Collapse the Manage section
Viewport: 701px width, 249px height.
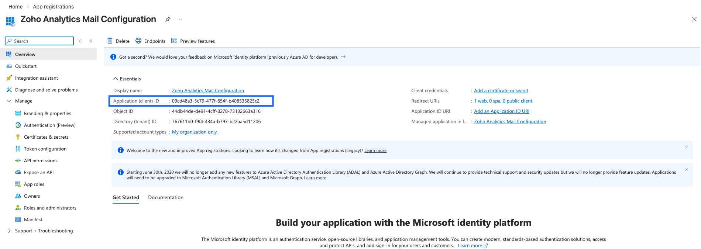click(9, 101)
